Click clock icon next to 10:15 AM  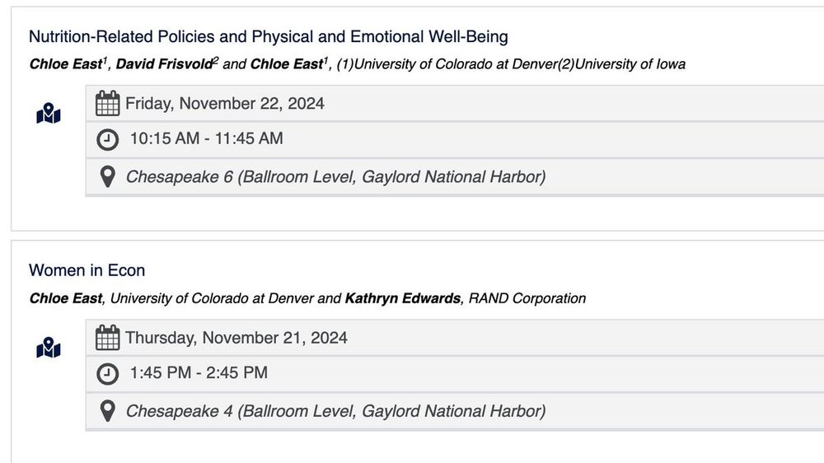(x=107, y=140)
